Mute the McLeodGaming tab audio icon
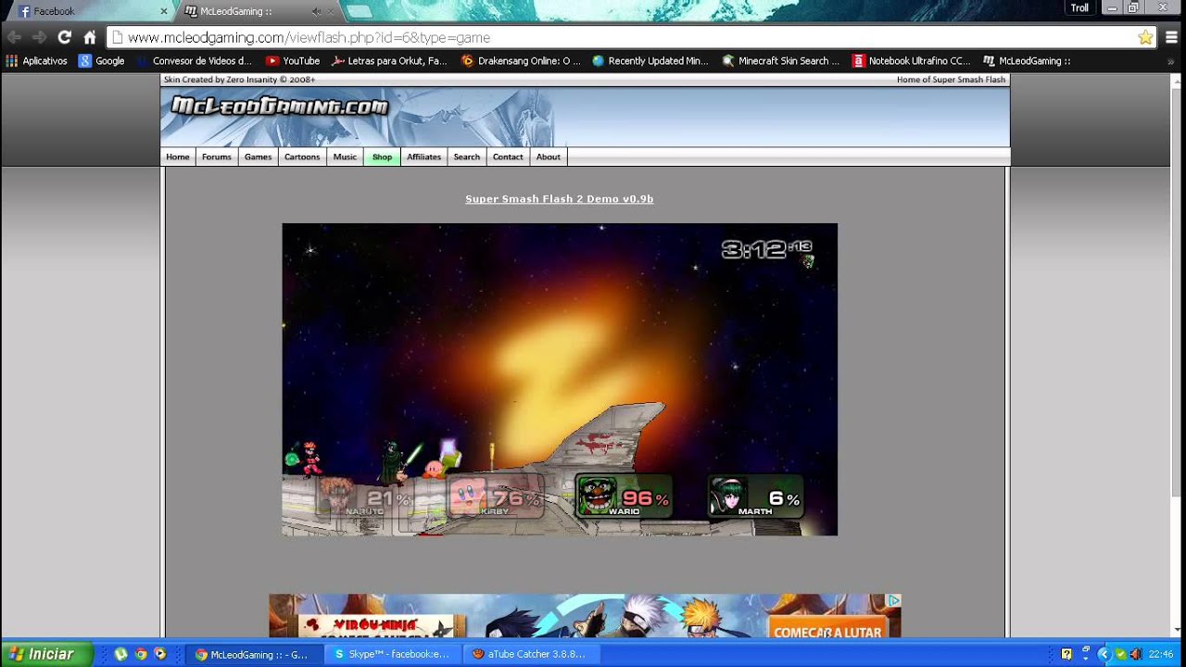The height and width of the screenshot is (667, 1186). point(317,11)
